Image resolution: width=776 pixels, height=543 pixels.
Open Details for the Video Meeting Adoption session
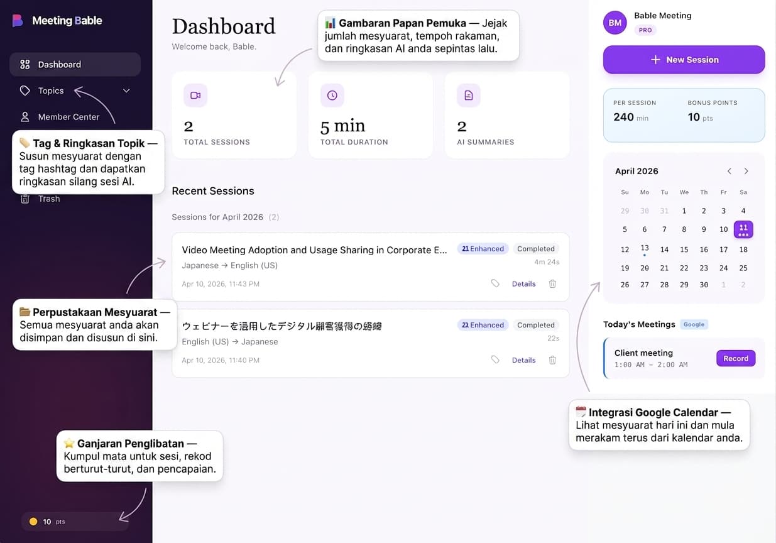pos(523,283)
